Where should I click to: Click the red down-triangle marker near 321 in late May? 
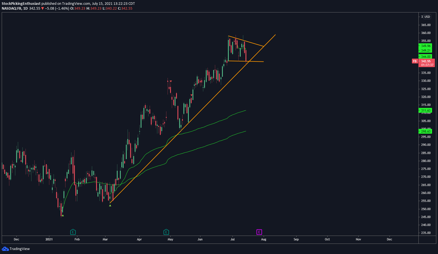192,95
